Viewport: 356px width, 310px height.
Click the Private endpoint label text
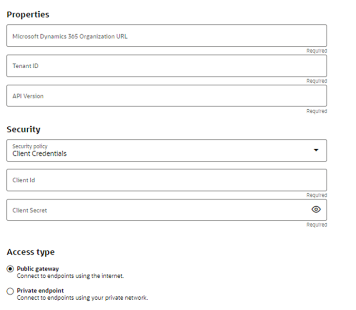[x=40, y=291]
